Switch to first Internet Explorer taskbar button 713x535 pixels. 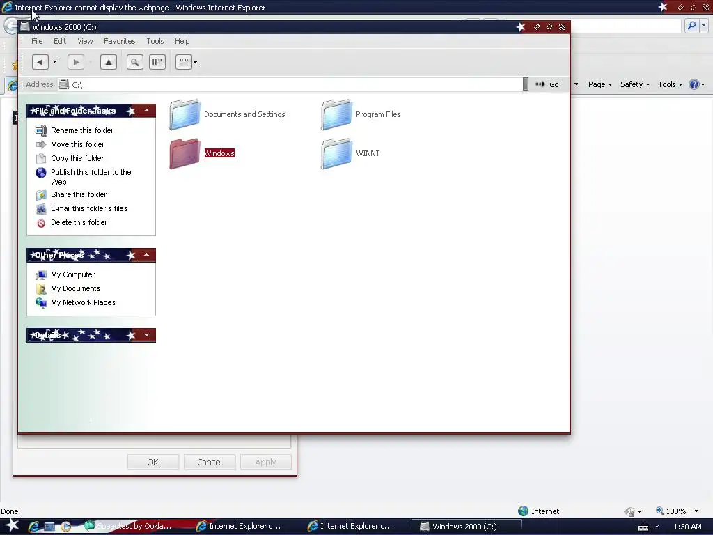tap(239, 527)
